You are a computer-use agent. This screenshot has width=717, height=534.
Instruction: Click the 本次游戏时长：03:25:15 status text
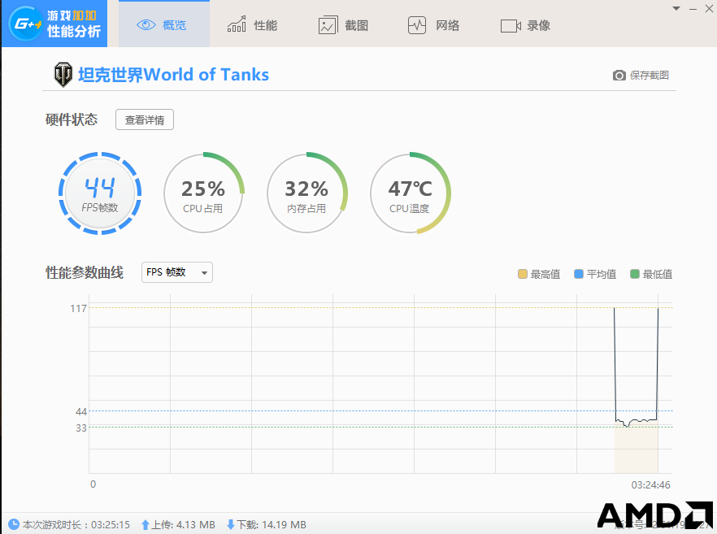76,524
